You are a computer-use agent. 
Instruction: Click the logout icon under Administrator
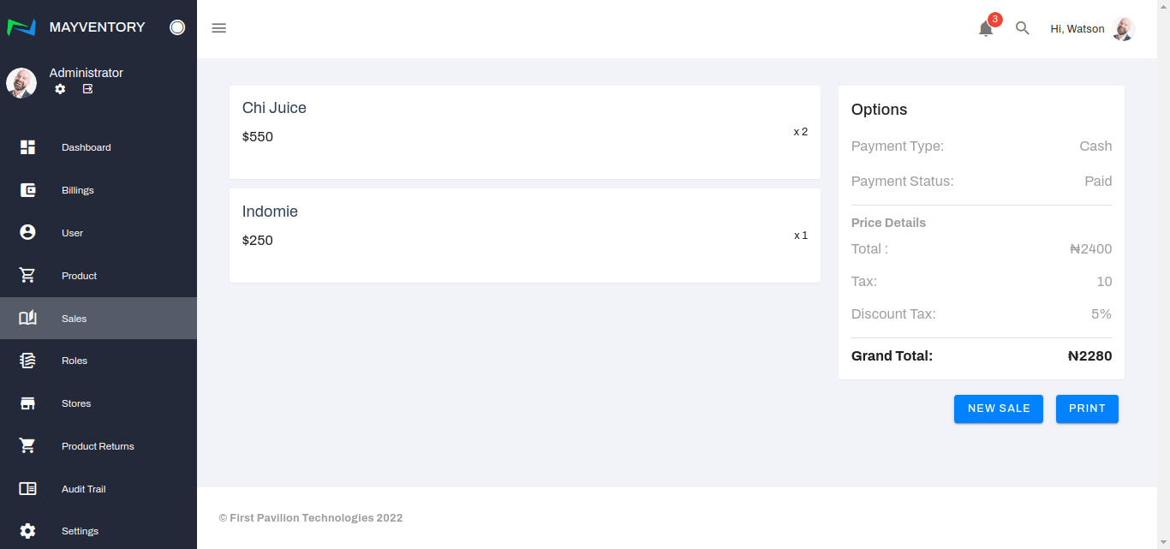(x=87, y=89)
